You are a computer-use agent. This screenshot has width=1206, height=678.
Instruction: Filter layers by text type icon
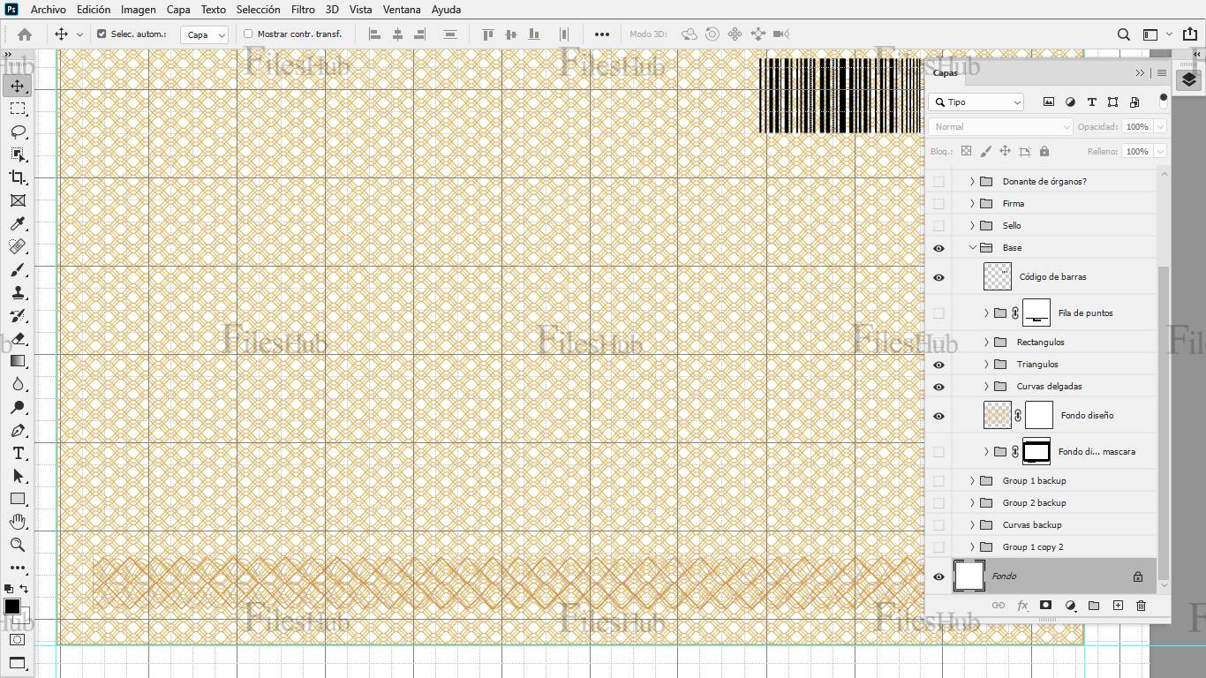[1092, 102]
